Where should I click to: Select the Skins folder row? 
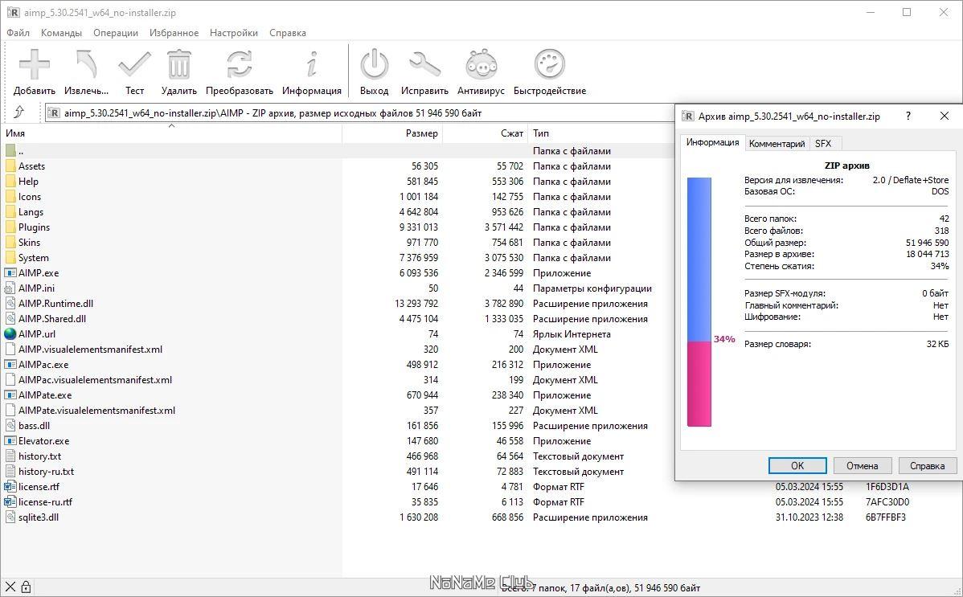tap(338, 243)
